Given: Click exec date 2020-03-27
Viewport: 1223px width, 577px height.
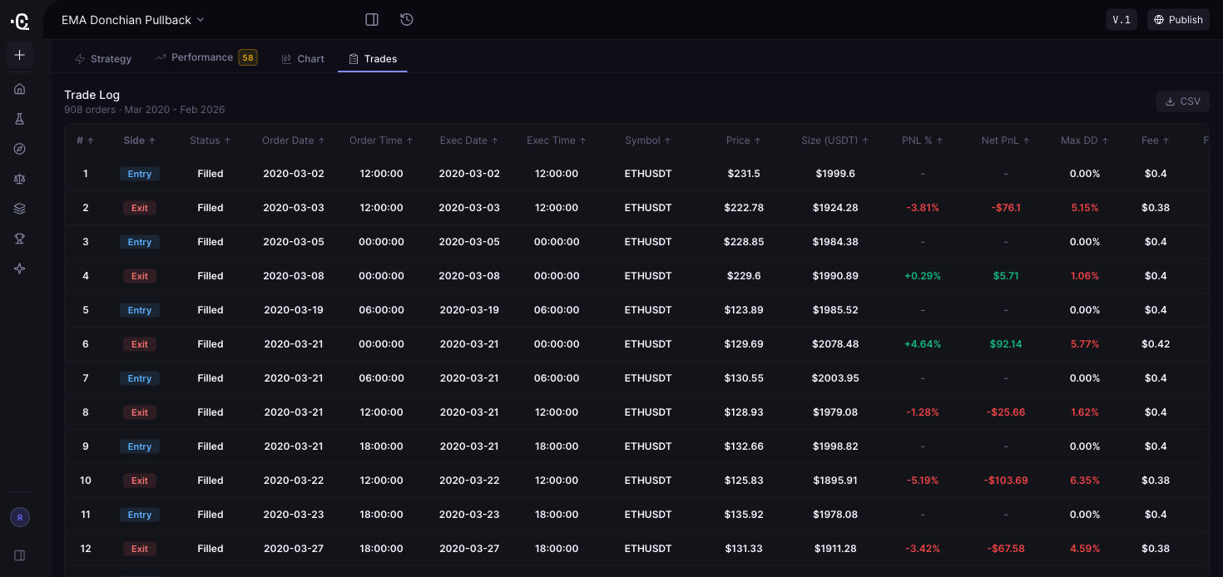Looking at the screenshot, I should 469,549.
